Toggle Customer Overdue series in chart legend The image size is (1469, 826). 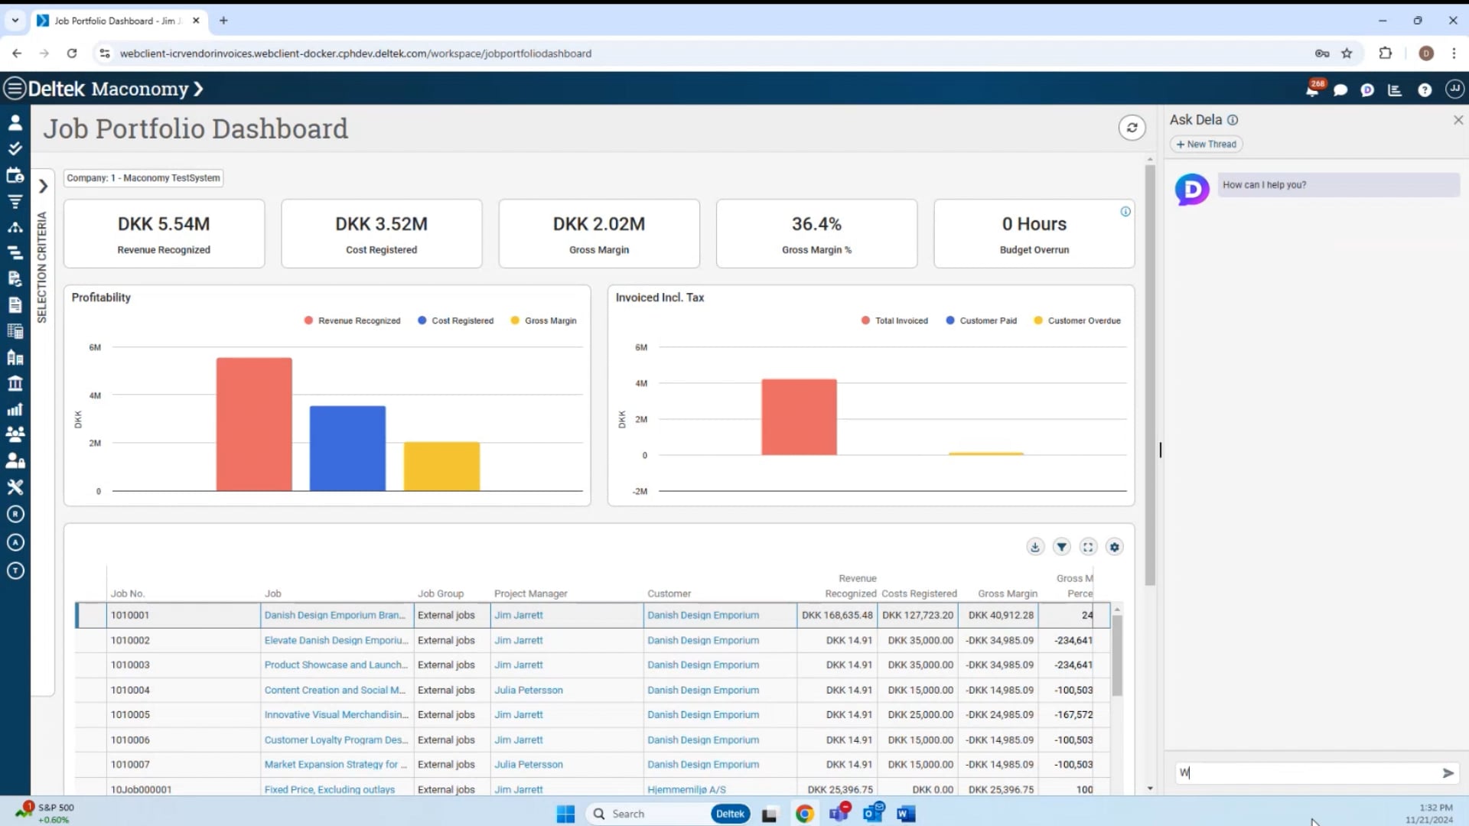(1077, 320)
